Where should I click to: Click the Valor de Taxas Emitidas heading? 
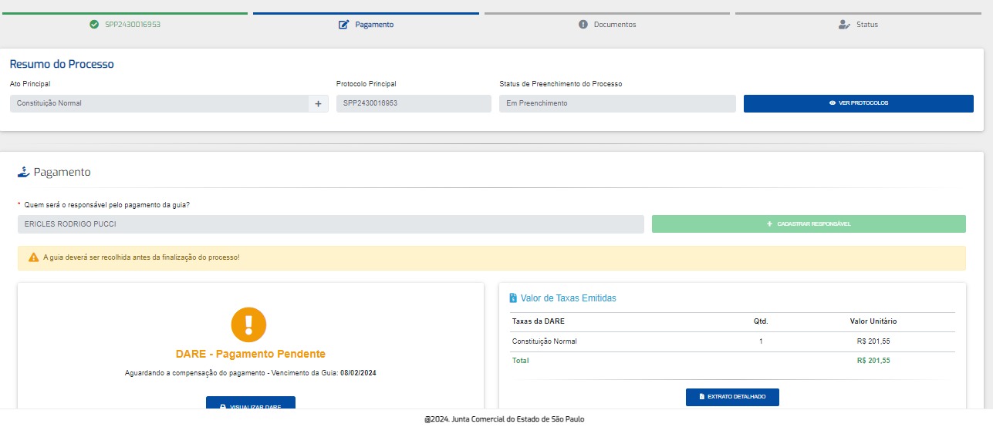click(x=569, y=298)
